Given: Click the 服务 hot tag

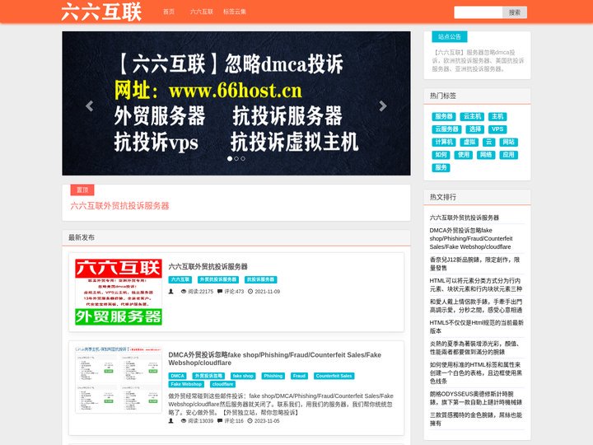Looking at the screenshot, I should tap(441, 167).
